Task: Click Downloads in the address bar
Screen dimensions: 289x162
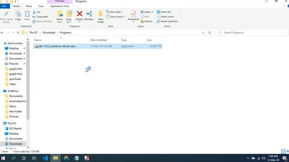Action: tap(49, 33)
